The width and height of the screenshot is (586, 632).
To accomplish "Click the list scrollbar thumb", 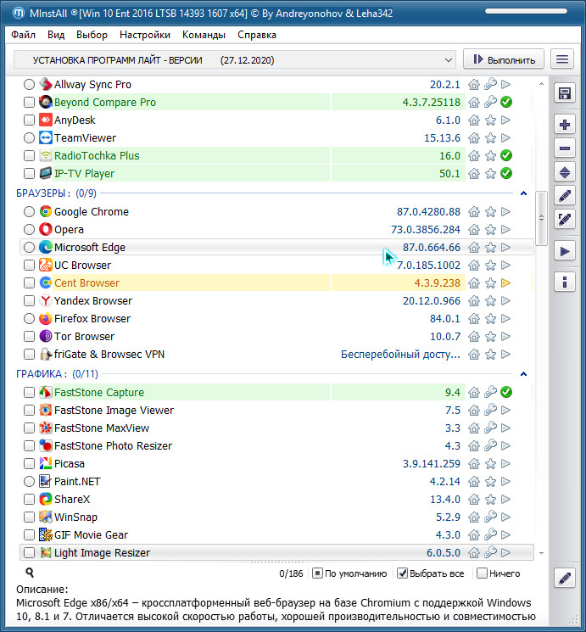I will pyautogui.click(x=541, y=218).
